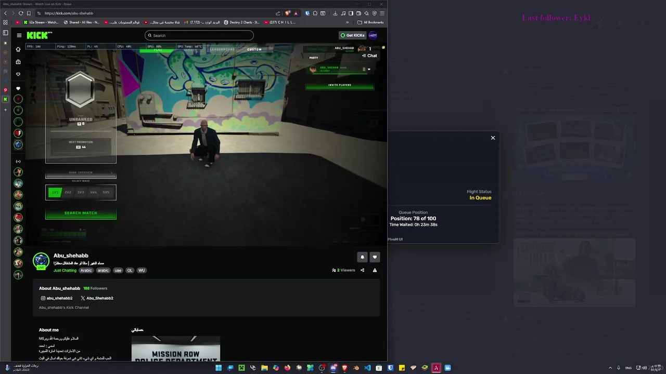Select 1V1 mode in stream

(55, 192)
